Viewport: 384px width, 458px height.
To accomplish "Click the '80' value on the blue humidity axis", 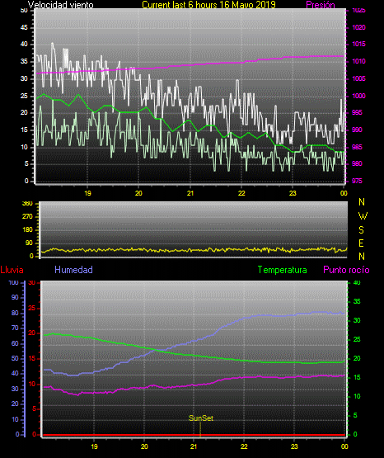I will tap(15, 313).
